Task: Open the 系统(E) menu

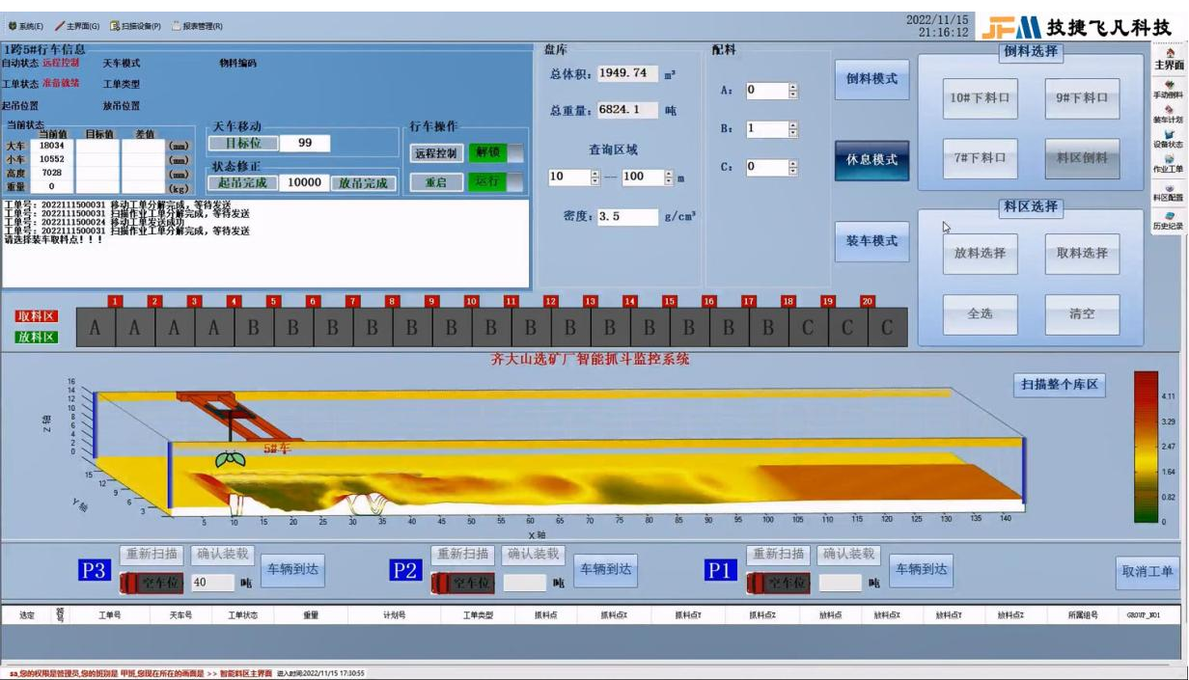Action: (x=25, y=26)
